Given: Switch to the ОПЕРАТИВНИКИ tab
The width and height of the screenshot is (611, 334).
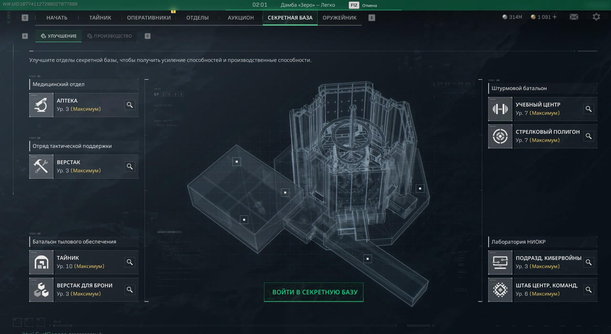Looking at the screenshot, I should 149,18.
